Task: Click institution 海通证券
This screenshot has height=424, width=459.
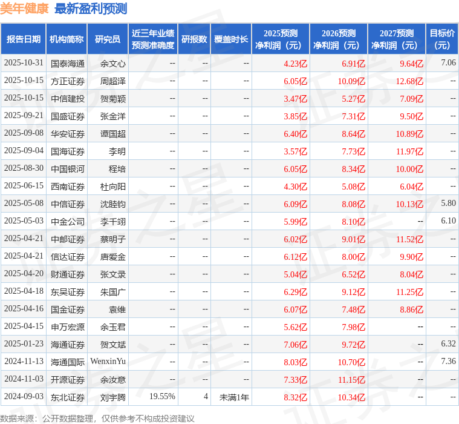Action: click(x=68, y=345)
